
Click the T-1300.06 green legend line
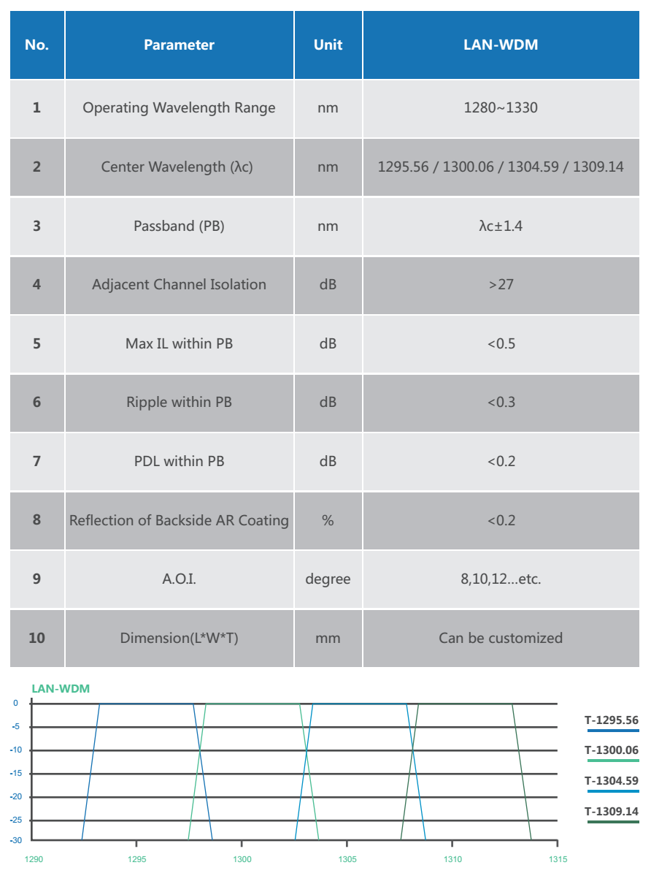coord(612,761)
